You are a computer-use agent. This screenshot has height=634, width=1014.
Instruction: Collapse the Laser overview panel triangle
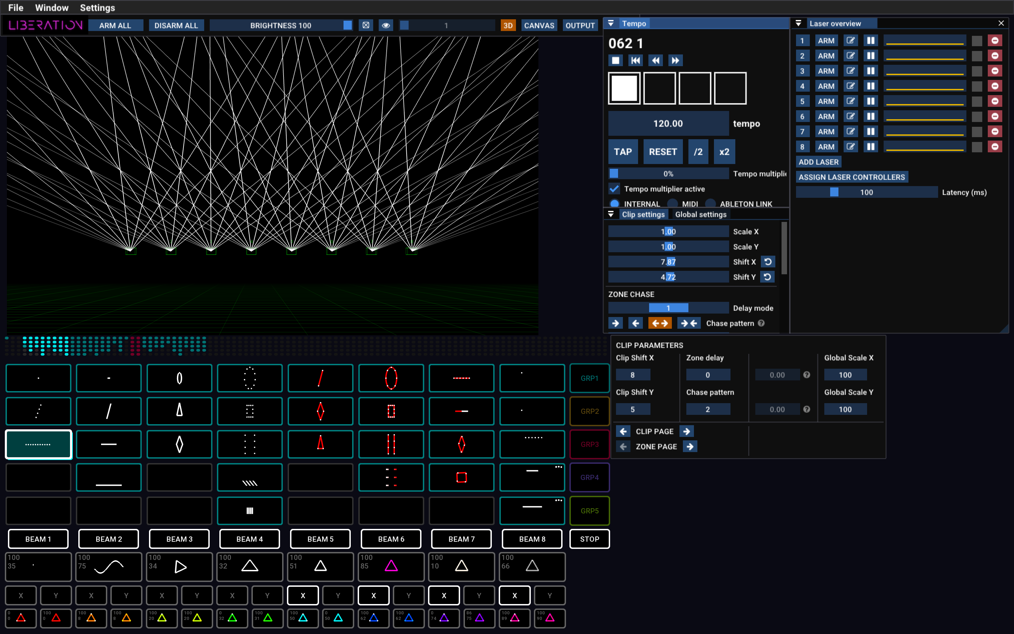coord(798,23)
